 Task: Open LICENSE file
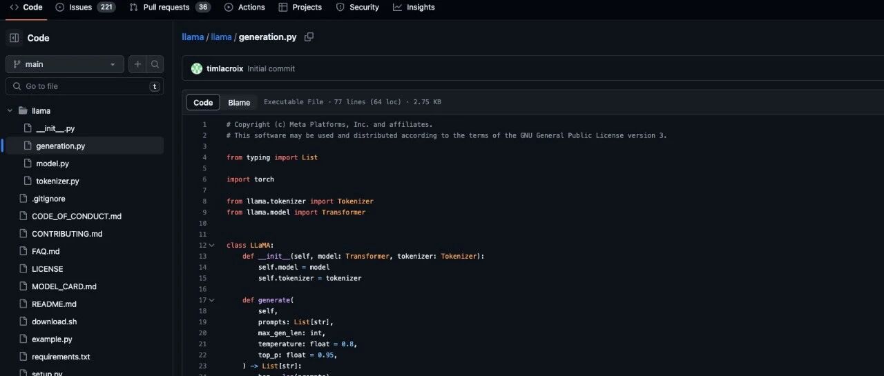tap(47, 269)
